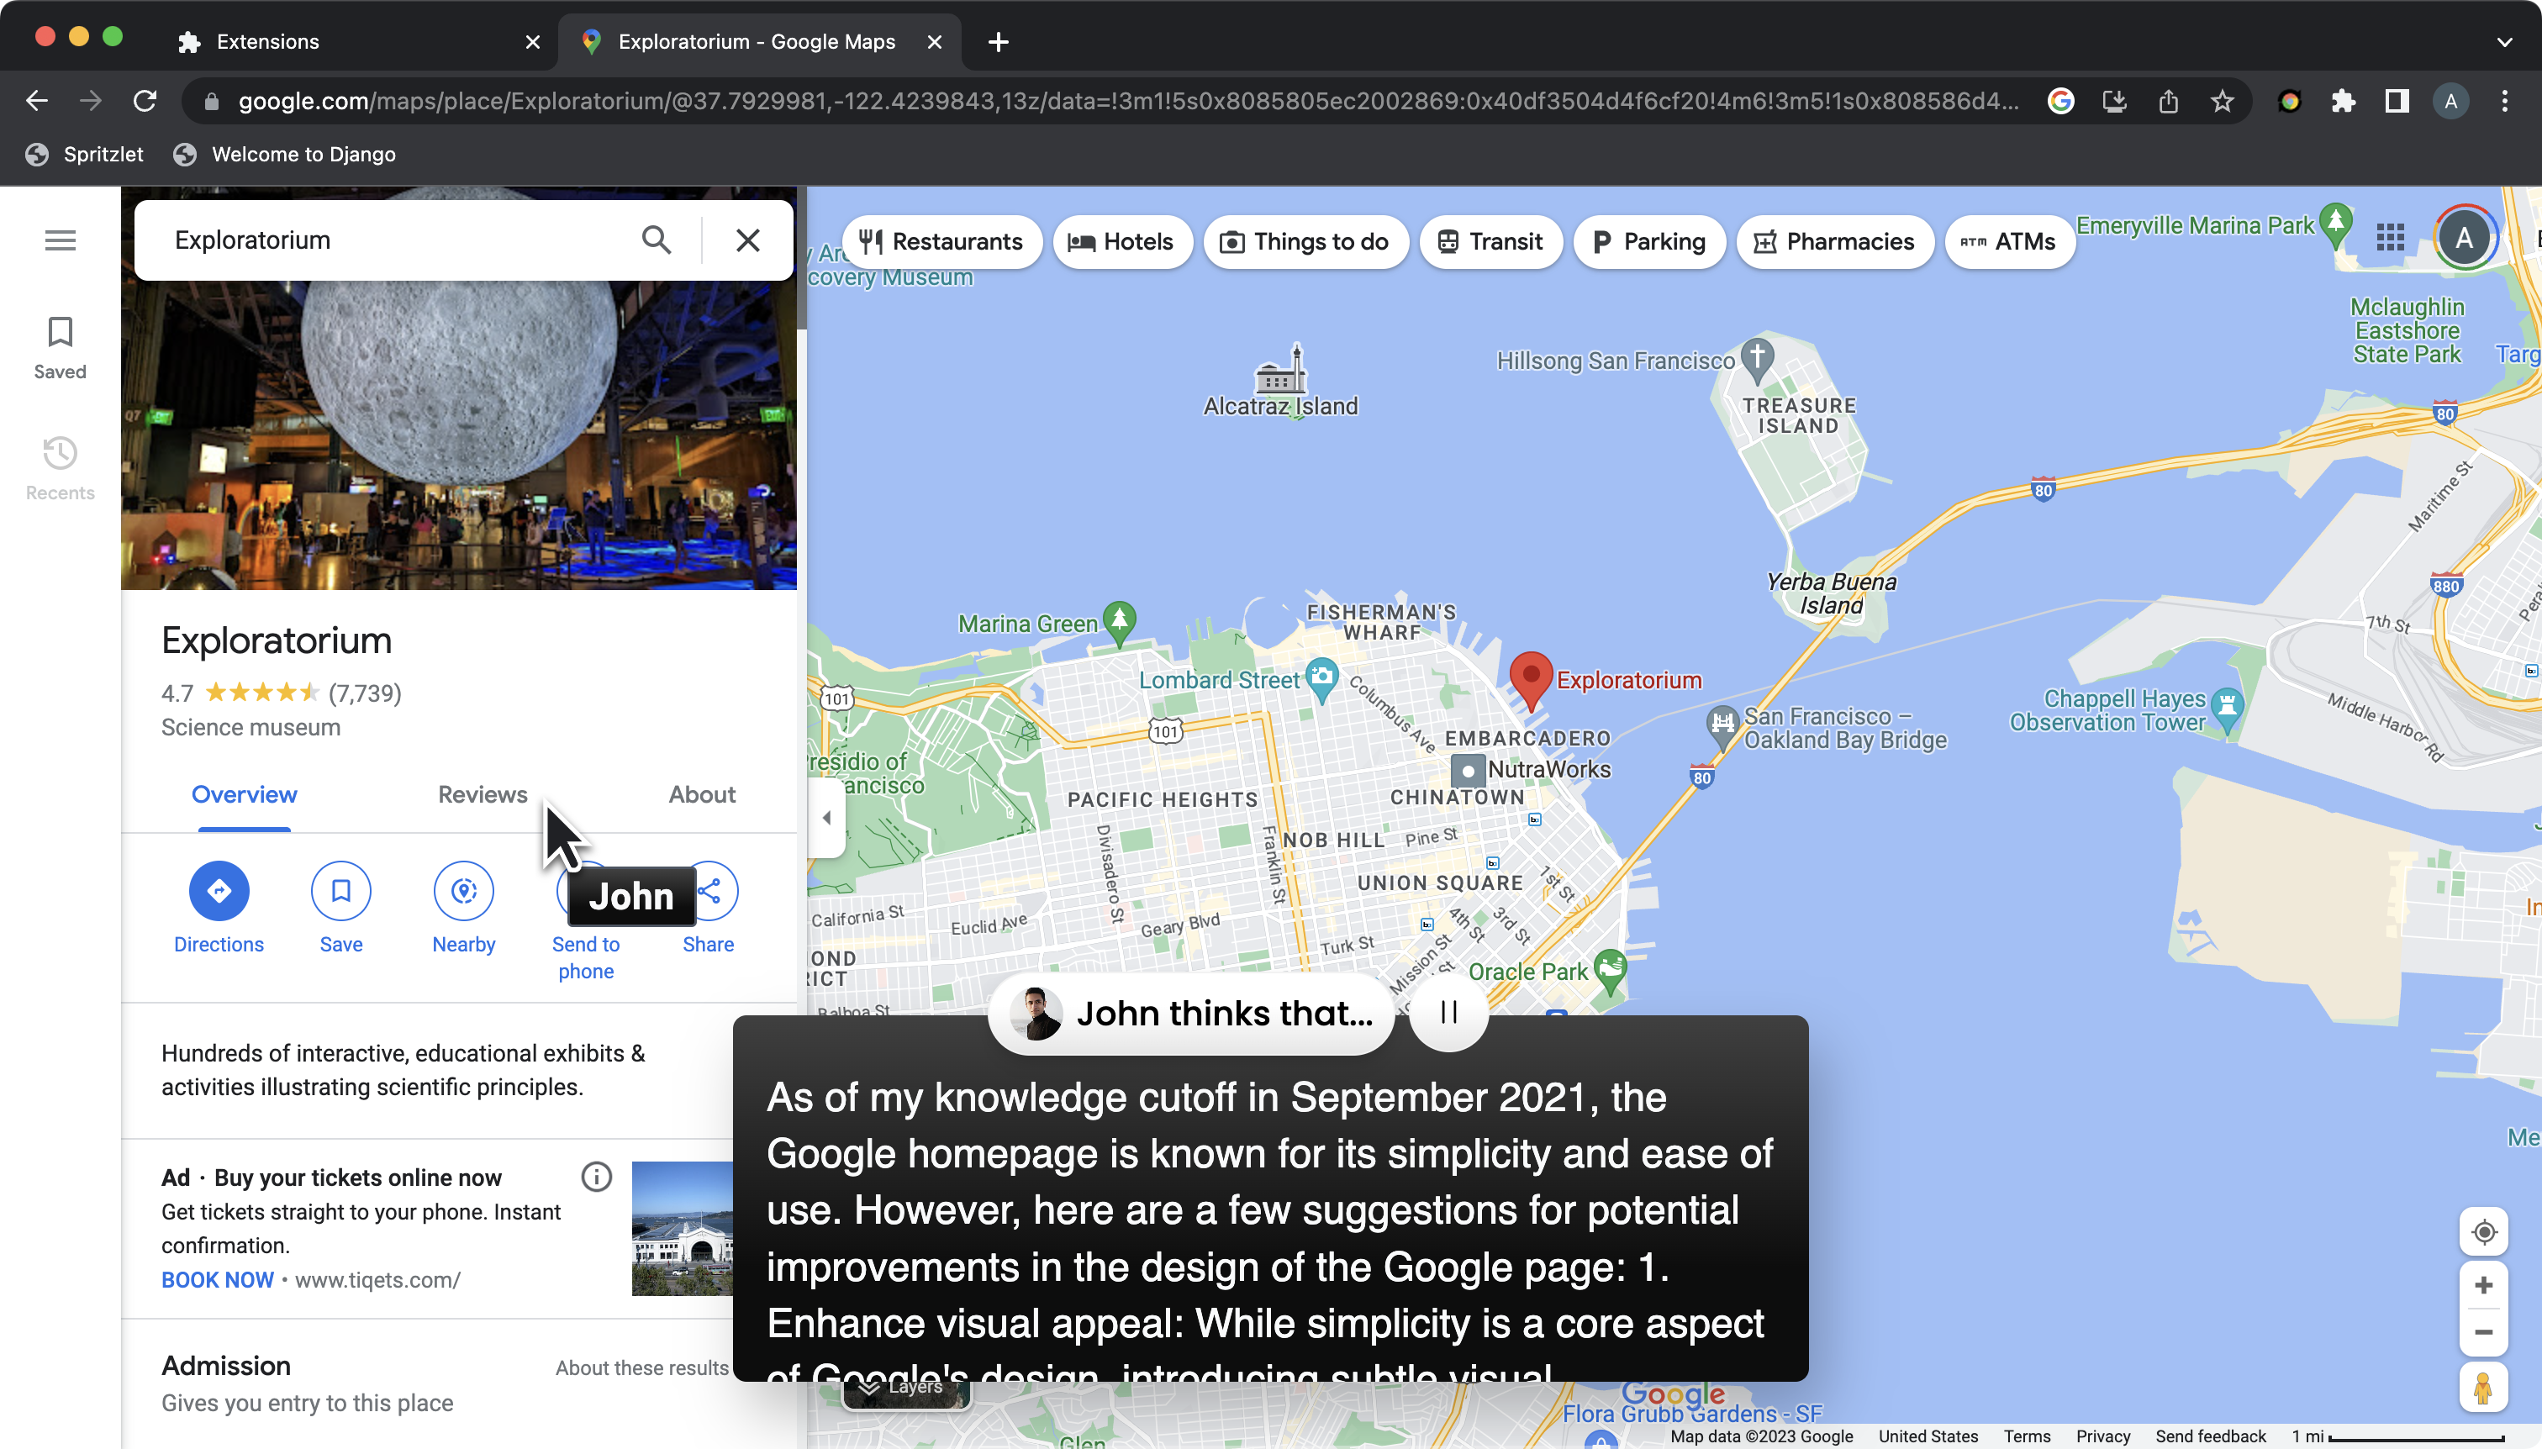This screenshot has width=2542, height=1449.
Task: Click the BOOK NOW ad link
Action: tap(217, 1280)
